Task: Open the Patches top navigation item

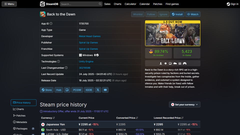Action: pyautogui.click(x=158, y=4)
